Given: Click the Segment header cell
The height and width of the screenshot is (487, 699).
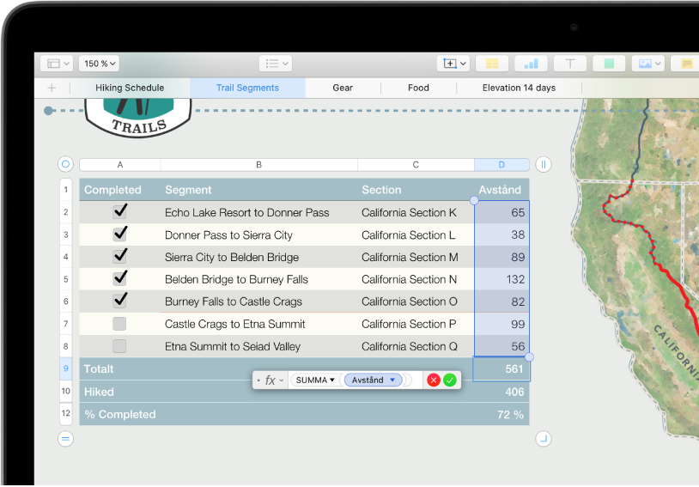Looking at the screenshot, I should pos(259,190).
